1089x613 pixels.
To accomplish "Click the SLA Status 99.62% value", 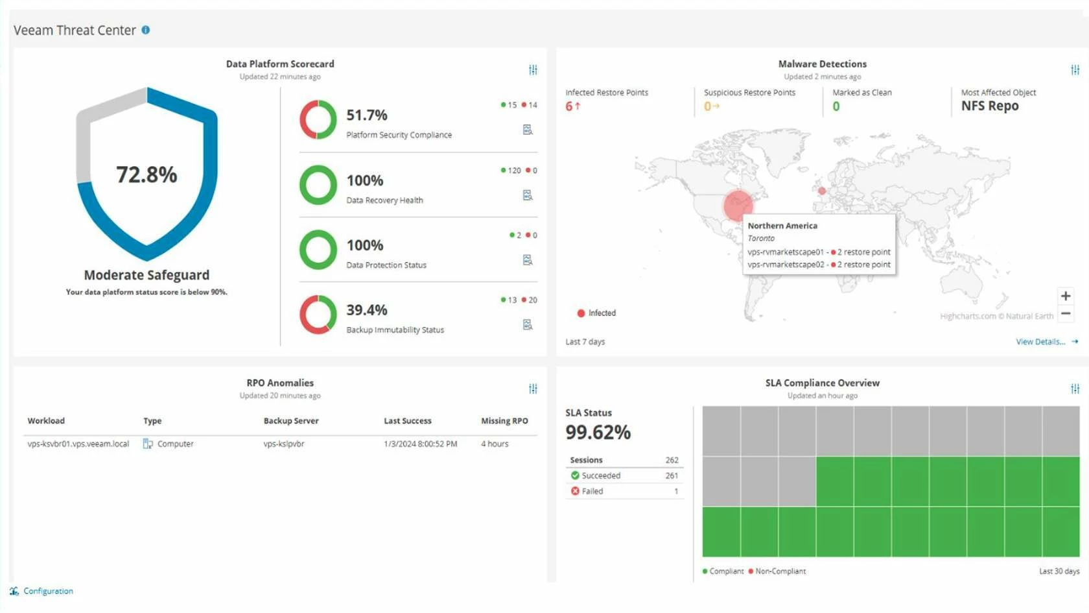I will pyautogui.click(x=598, y=432).
